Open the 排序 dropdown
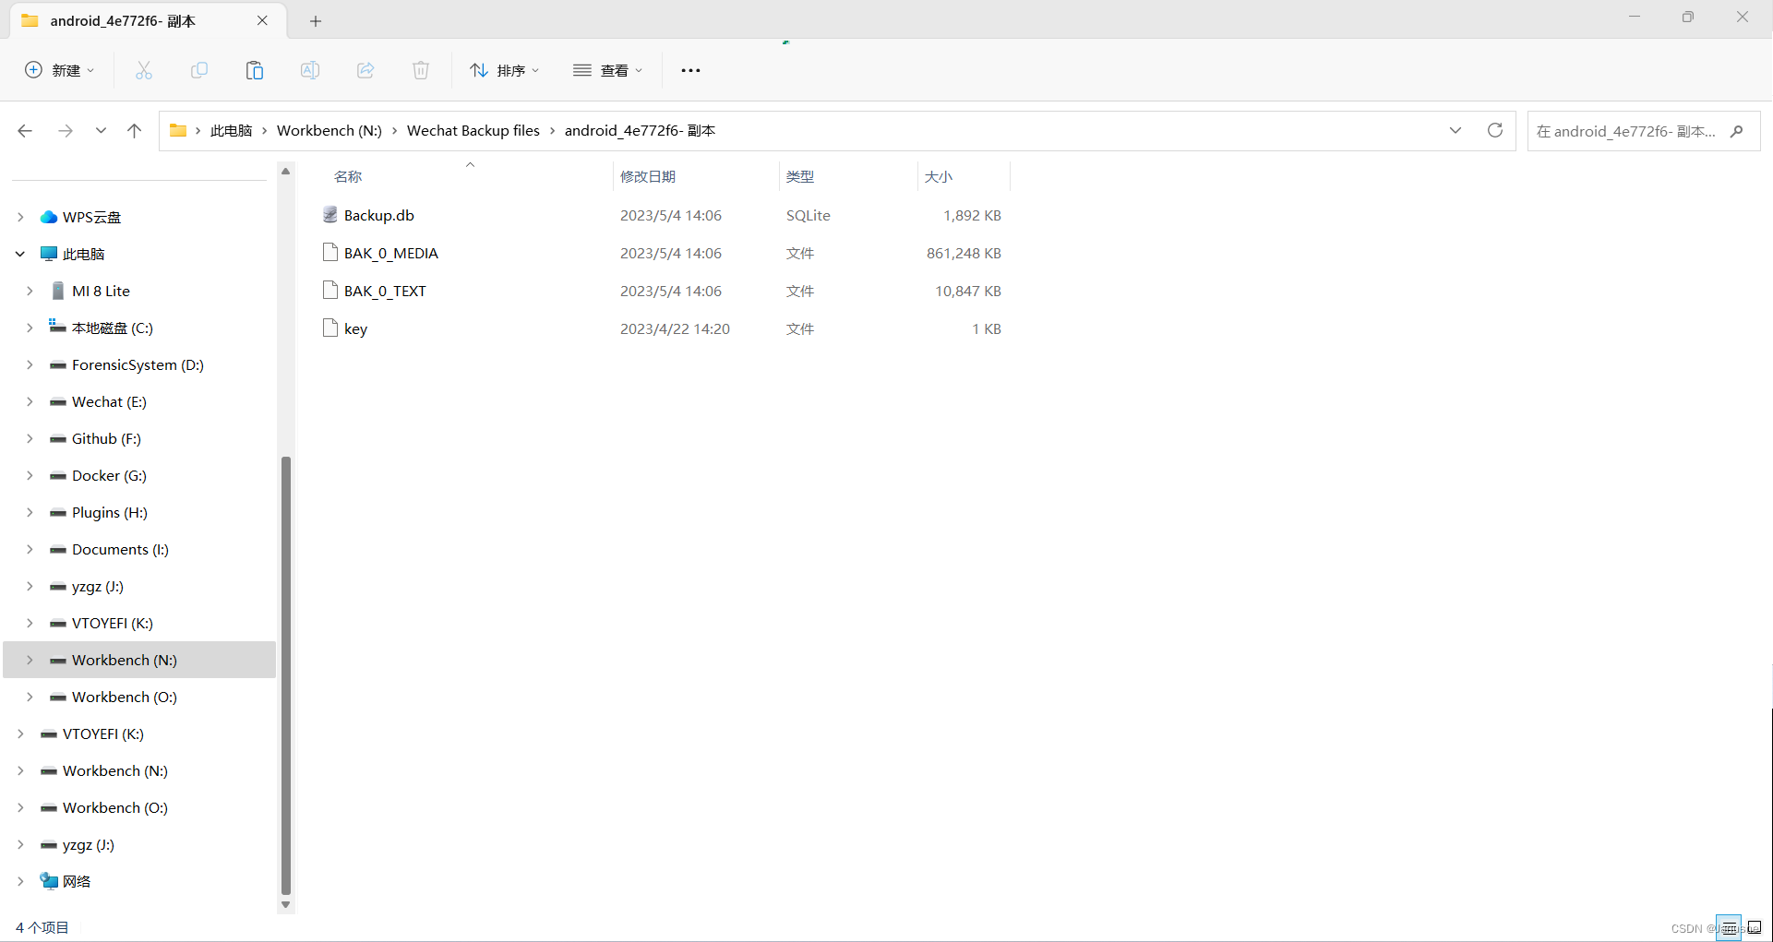1773x942 pixels. point(504,69)
